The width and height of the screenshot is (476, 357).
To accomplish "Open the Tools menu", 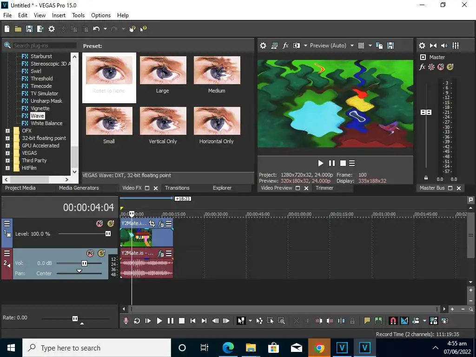I will tap(78, 15).
